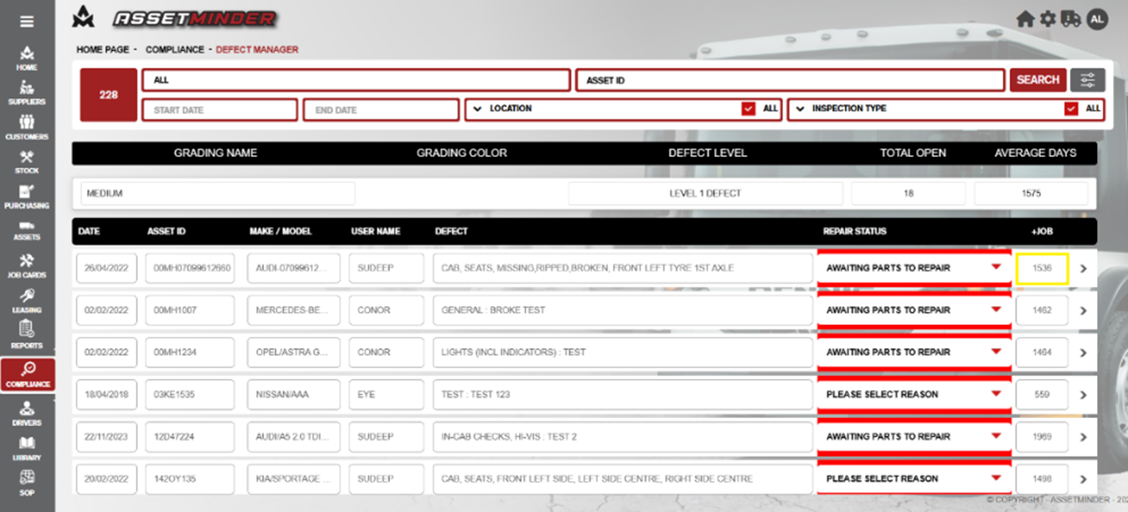1128x512 pixels.
Task: Open SOP in sidebar
Action: (27, 483)
